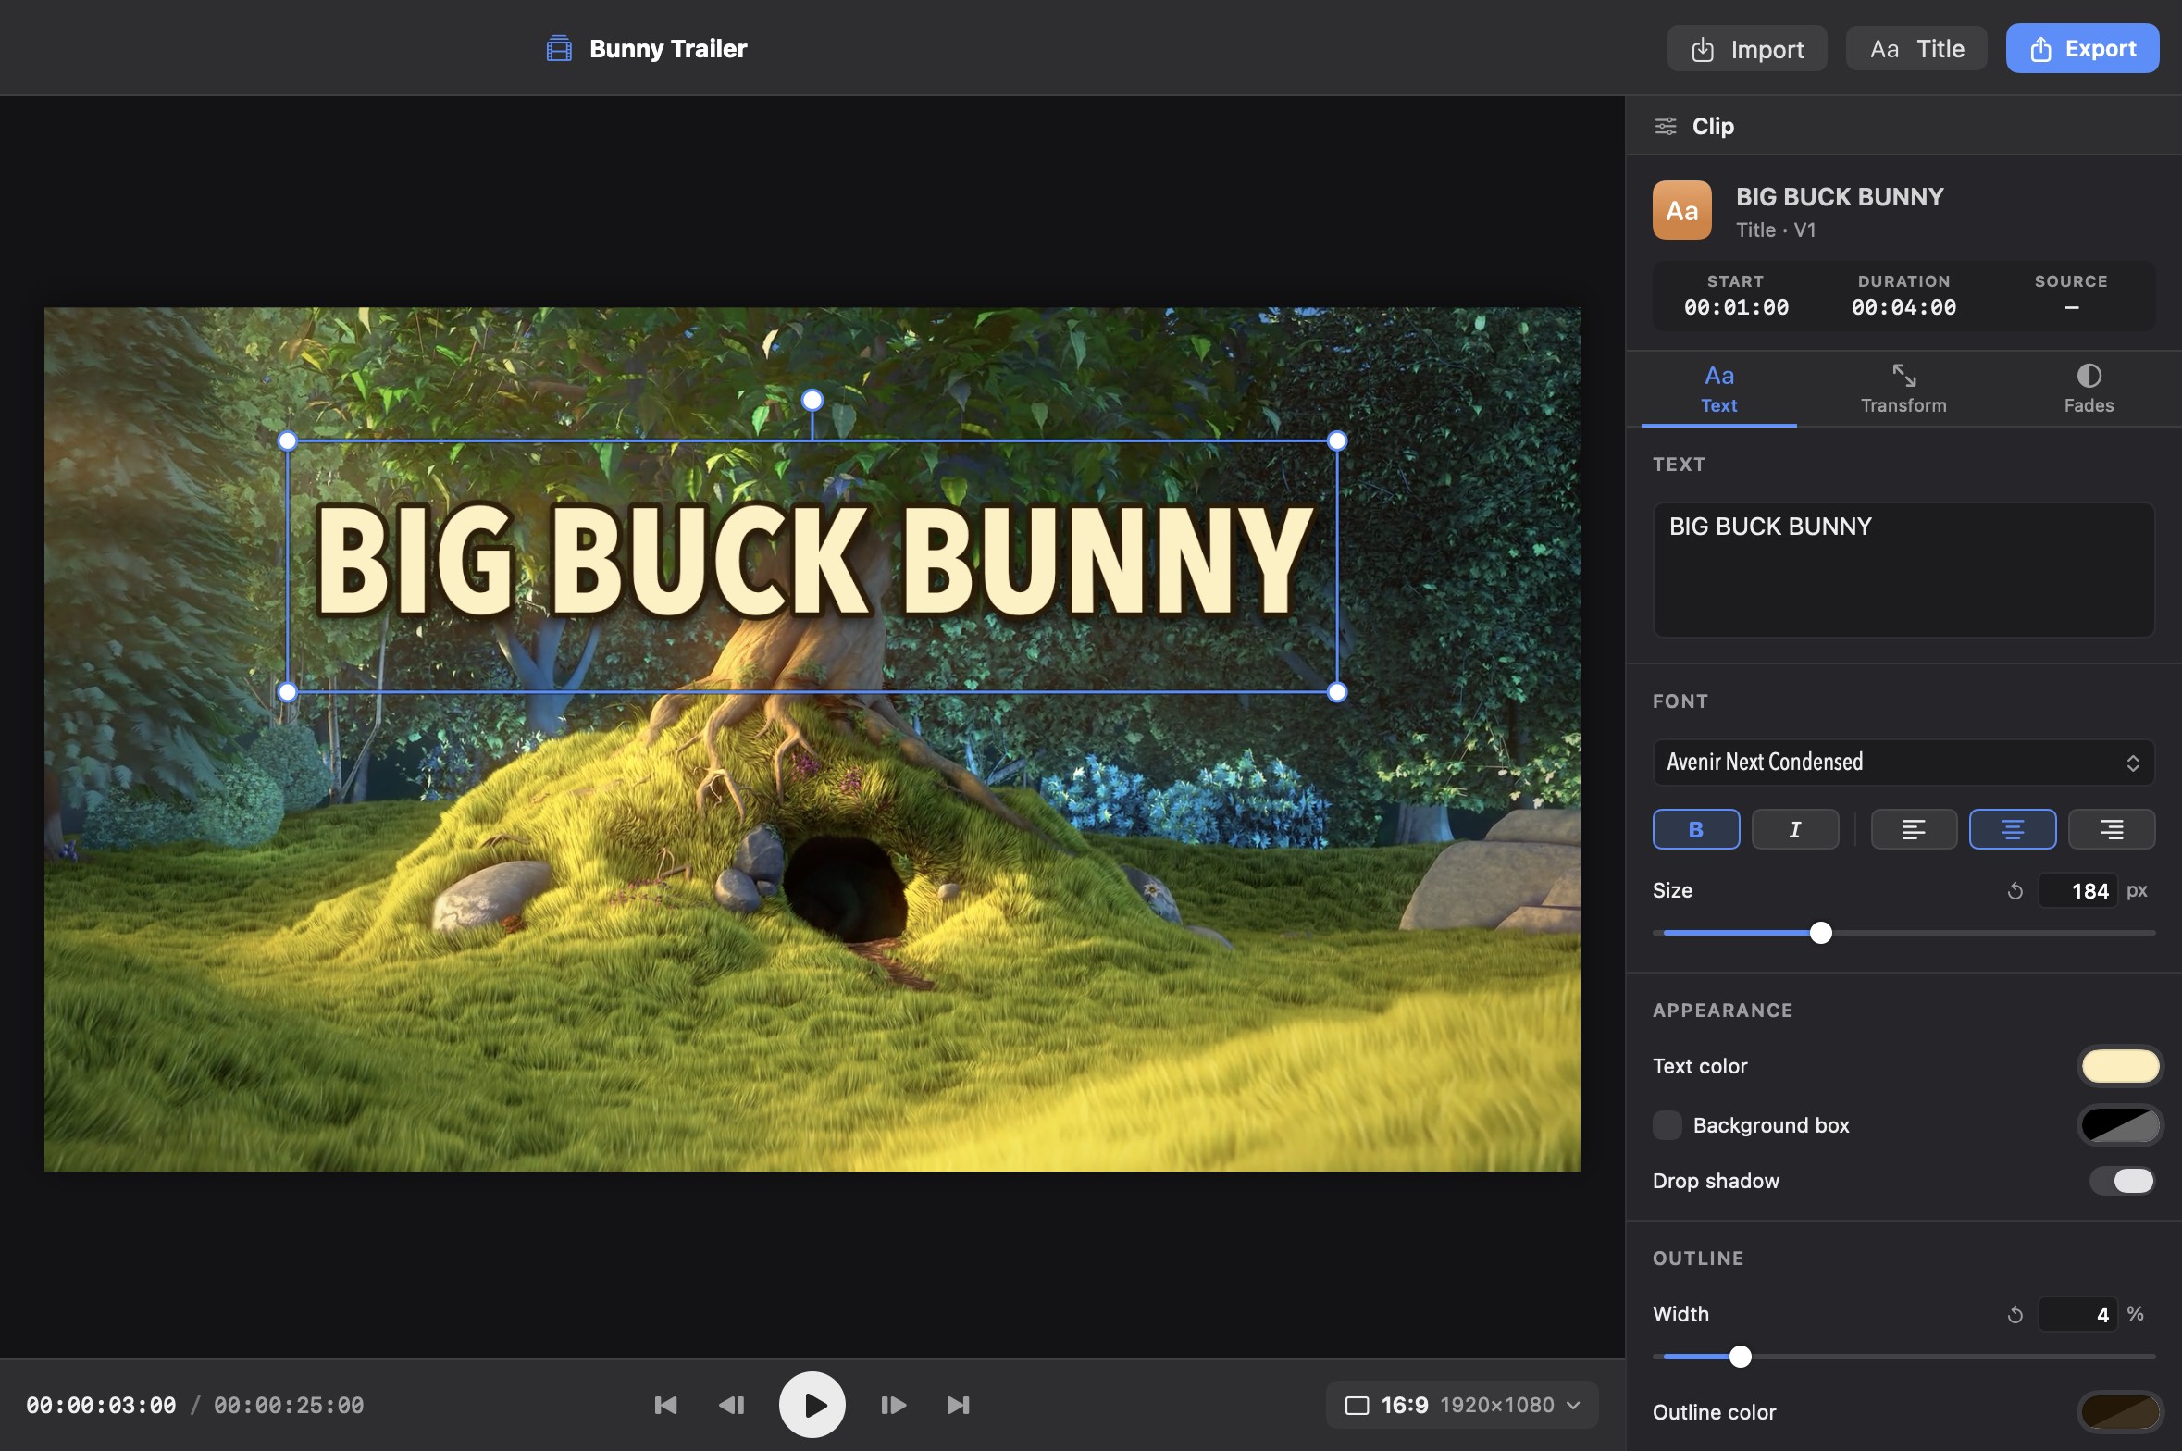Switch to the Fades tab

click(2089, 389)
